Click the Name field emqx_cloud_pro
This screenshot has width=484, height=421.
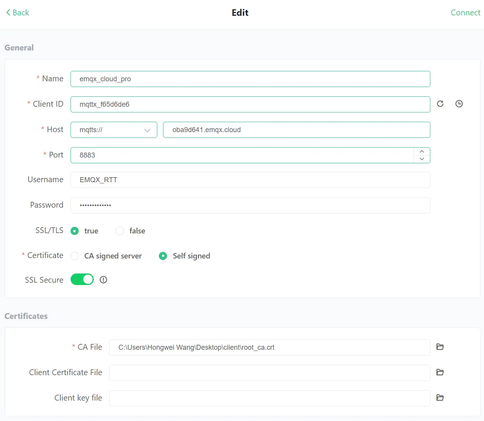250,79
